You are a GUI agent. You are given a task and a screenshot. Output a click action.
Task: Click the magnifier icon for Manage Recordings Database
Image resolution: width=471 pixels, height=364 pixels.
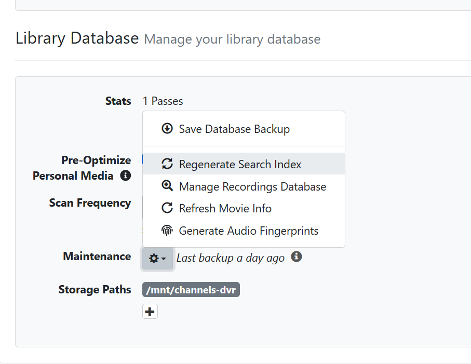[167, 186]
